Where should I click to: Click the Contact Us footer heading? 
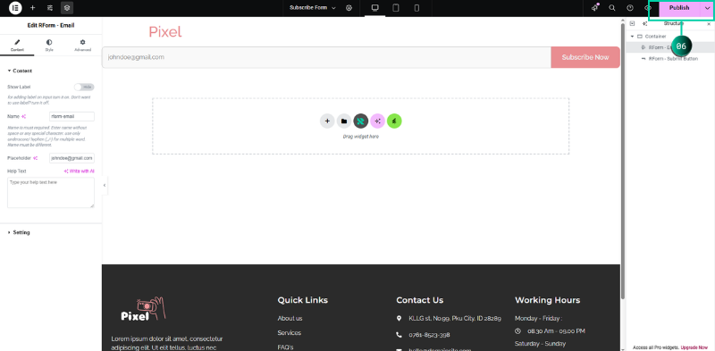pos(419,300)
